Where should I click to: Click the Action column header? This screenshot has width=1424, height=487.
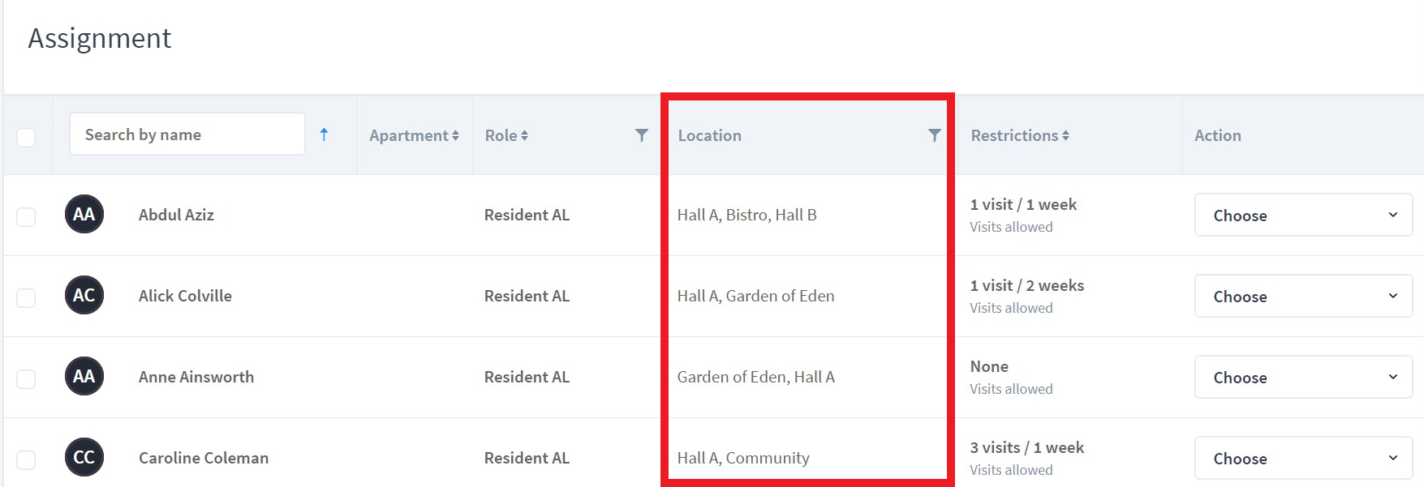point(1218,135)
